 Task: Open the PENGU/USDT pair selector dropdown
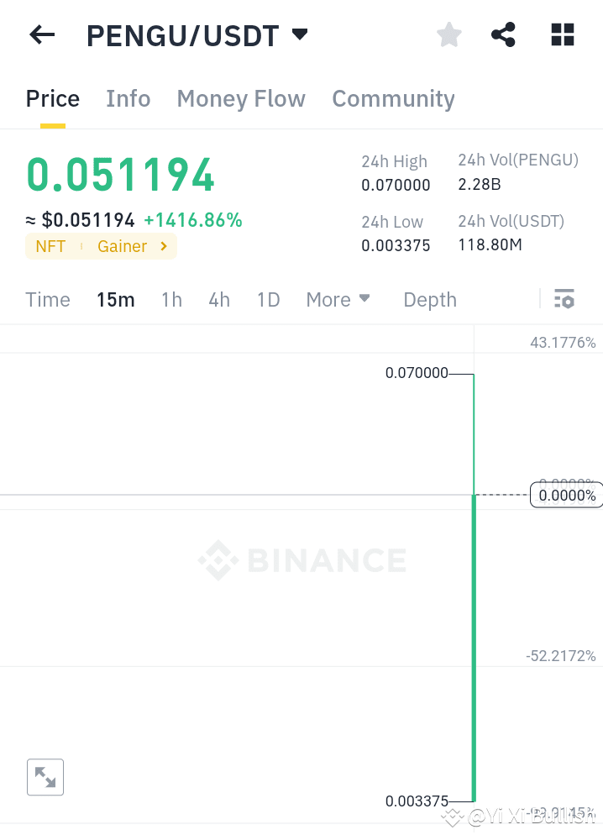click(x=300, y=34)
